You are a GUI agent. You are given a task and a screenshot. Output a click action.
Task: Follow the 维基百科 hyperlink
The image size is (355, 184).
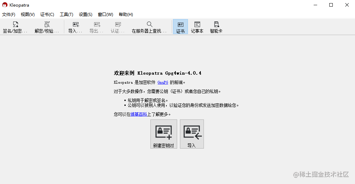139,114
